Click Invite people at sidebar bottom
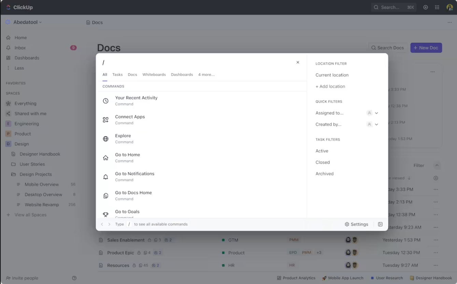The image size is (457, 284). click(x=22, y=278)
